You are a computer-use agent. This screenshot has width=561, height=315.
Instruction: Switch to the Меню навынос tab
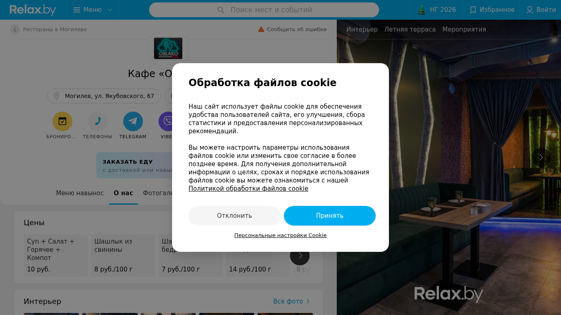coord(80,193)
